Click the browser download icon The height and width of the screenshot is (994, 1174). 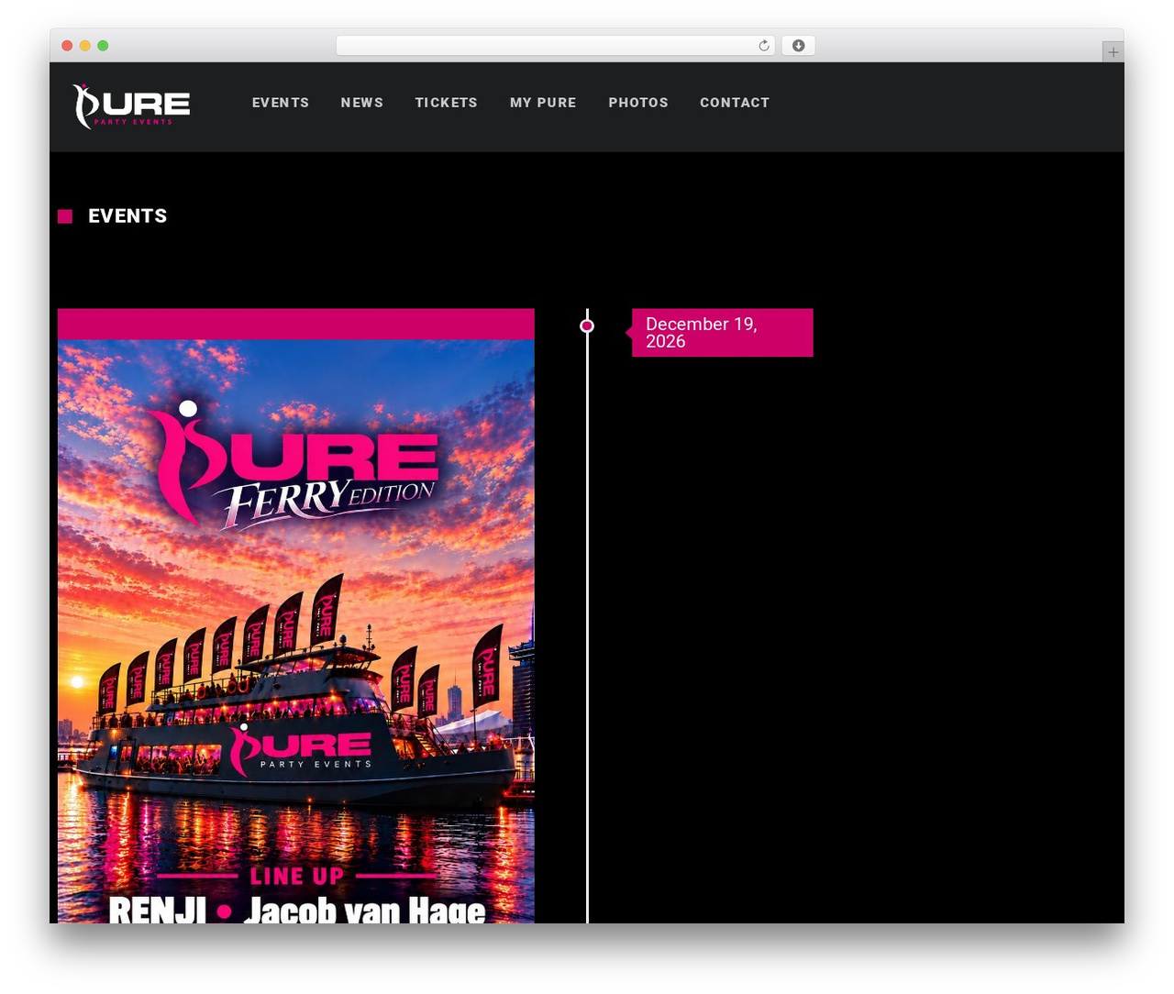[799, 46]
